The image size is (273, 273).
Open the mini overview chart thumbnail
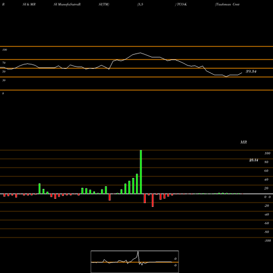pyautogui.click(x=135, y=262)
